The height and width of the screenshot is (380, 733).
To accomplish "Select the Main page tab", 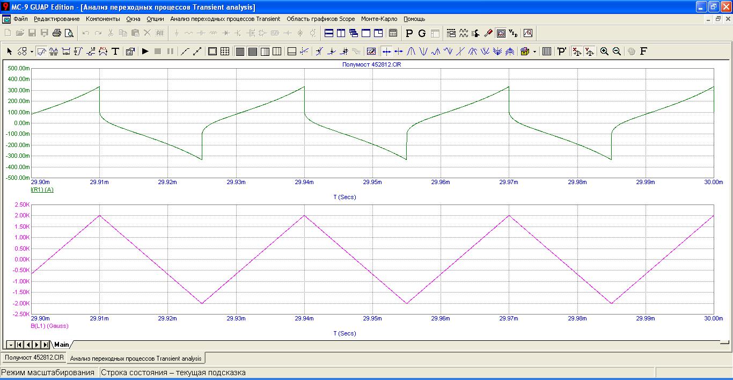I will point(61,344).
